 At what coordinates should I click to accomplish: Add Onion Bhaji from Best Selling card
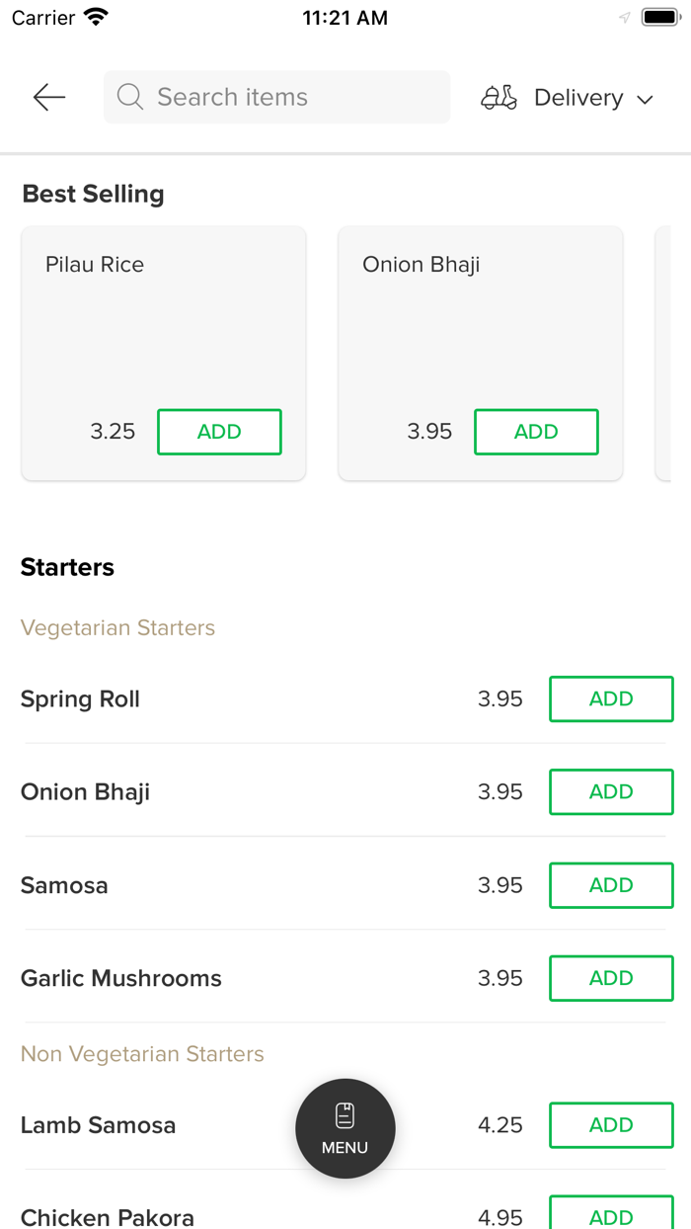[x=536, y=432]
